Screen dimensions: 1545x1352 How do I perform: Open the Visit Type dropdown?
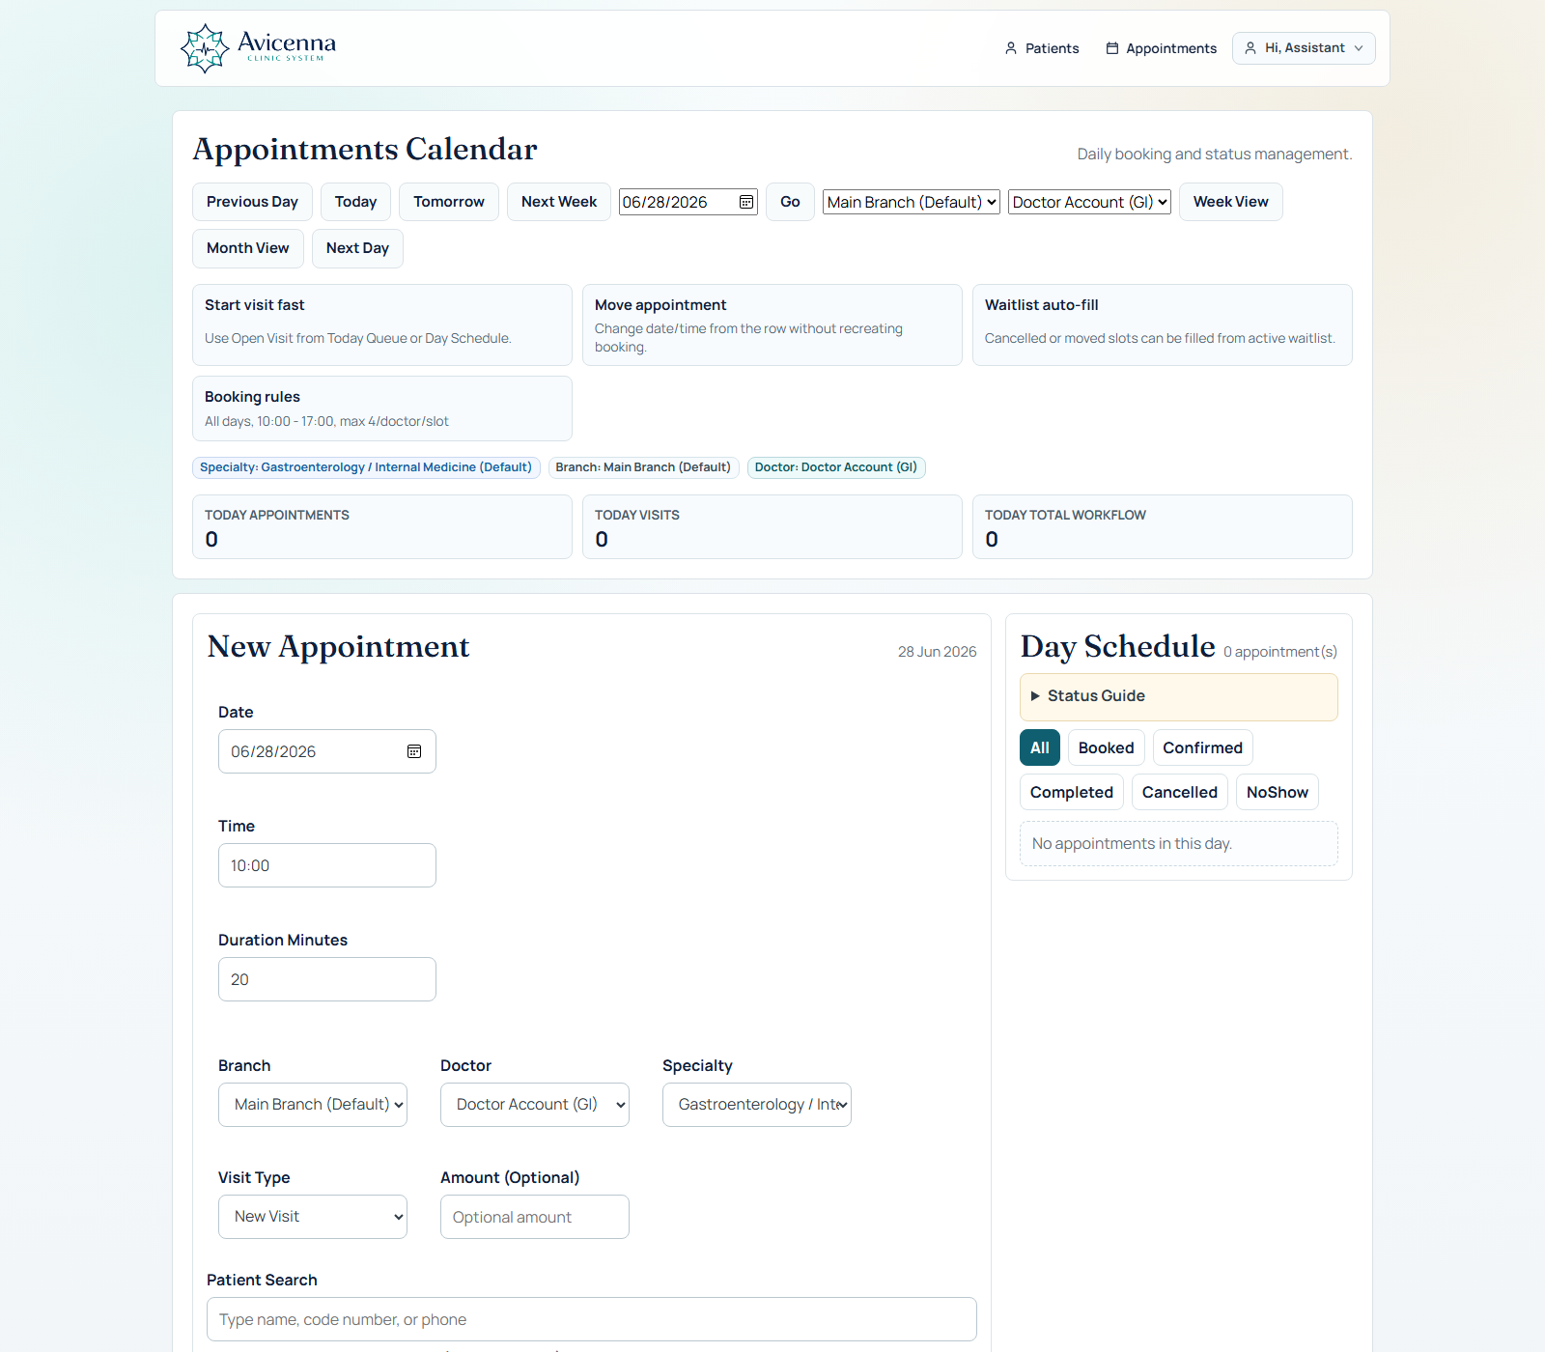[x=313, y=1217]
